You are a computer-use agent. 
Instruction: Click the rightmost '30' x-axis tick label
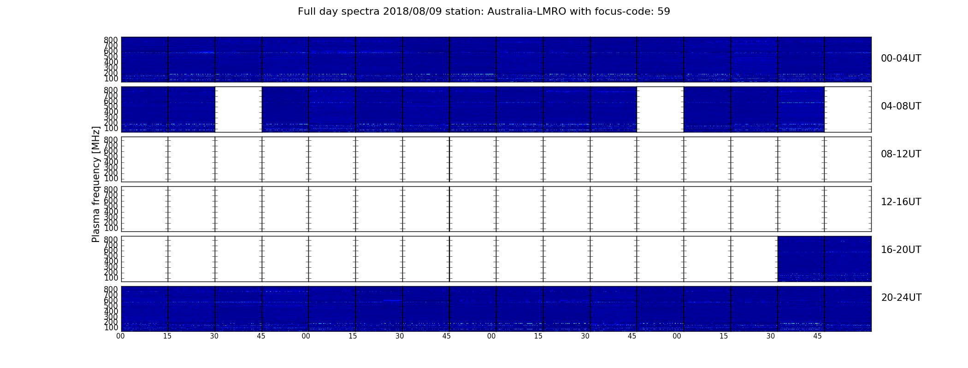click(x=771, y=336)
